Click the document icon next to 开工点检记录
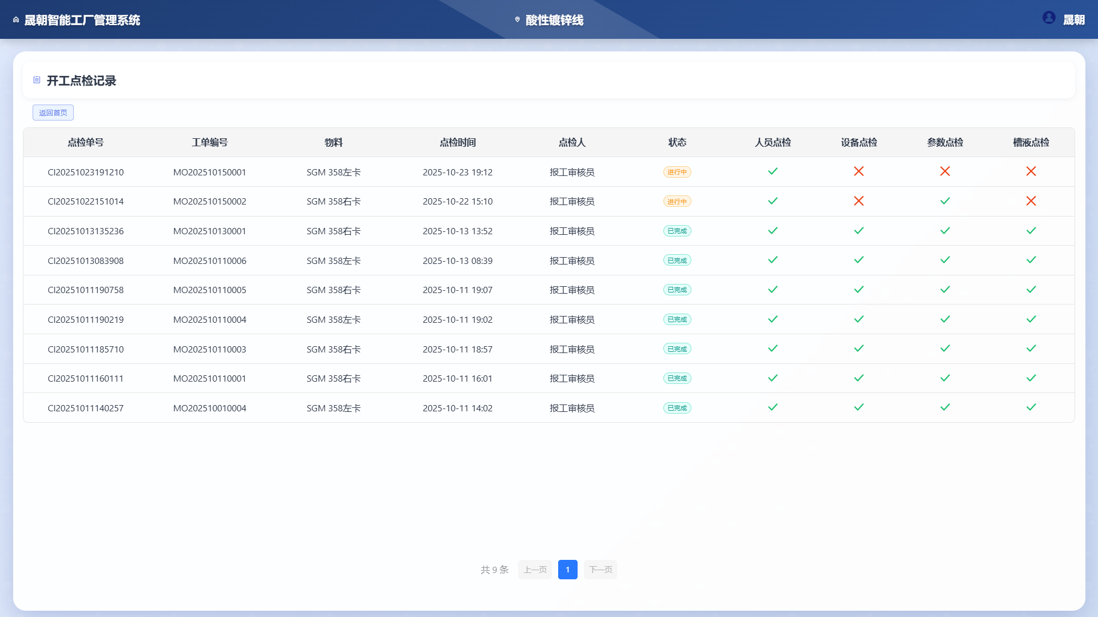1098x617 pixels. point(35,80)
